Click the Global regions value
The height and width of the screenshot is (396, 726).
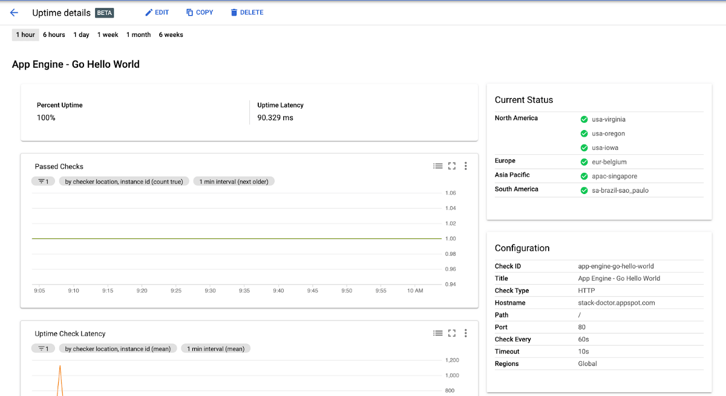(587, 364)
